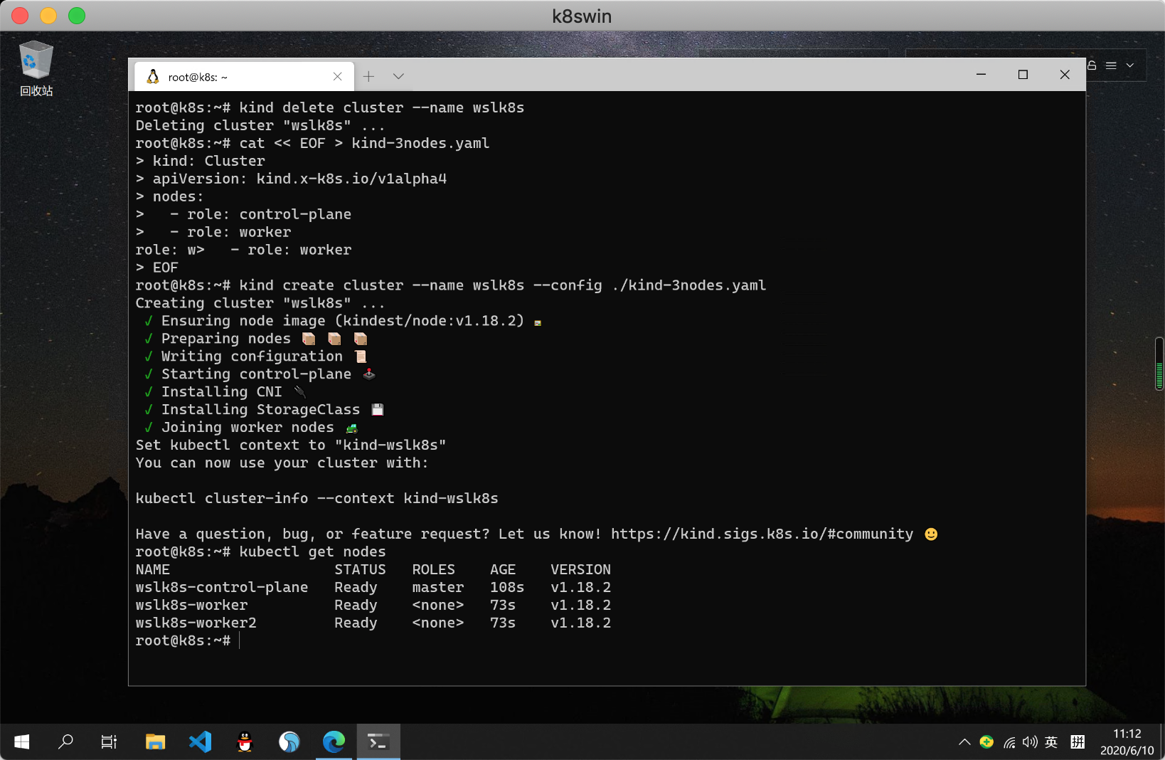The image size is (1165, 760).
Task: Click the Tux penguin tab icon
Action: (x=153, y=77)
